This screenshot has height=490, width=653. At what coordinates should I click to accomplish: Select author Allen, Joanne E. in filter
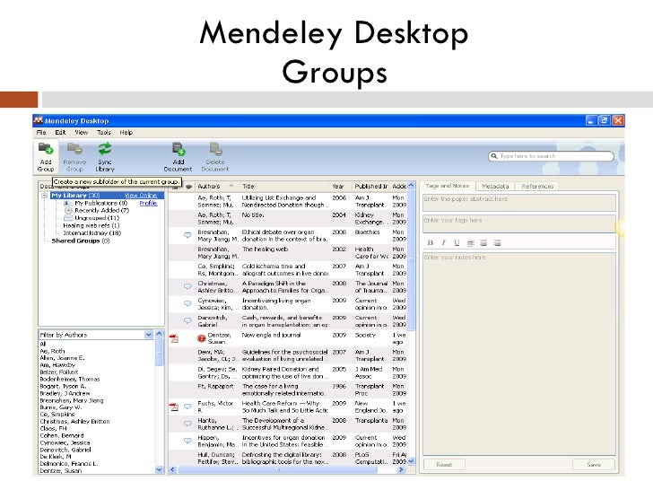[x=62, y=358]
